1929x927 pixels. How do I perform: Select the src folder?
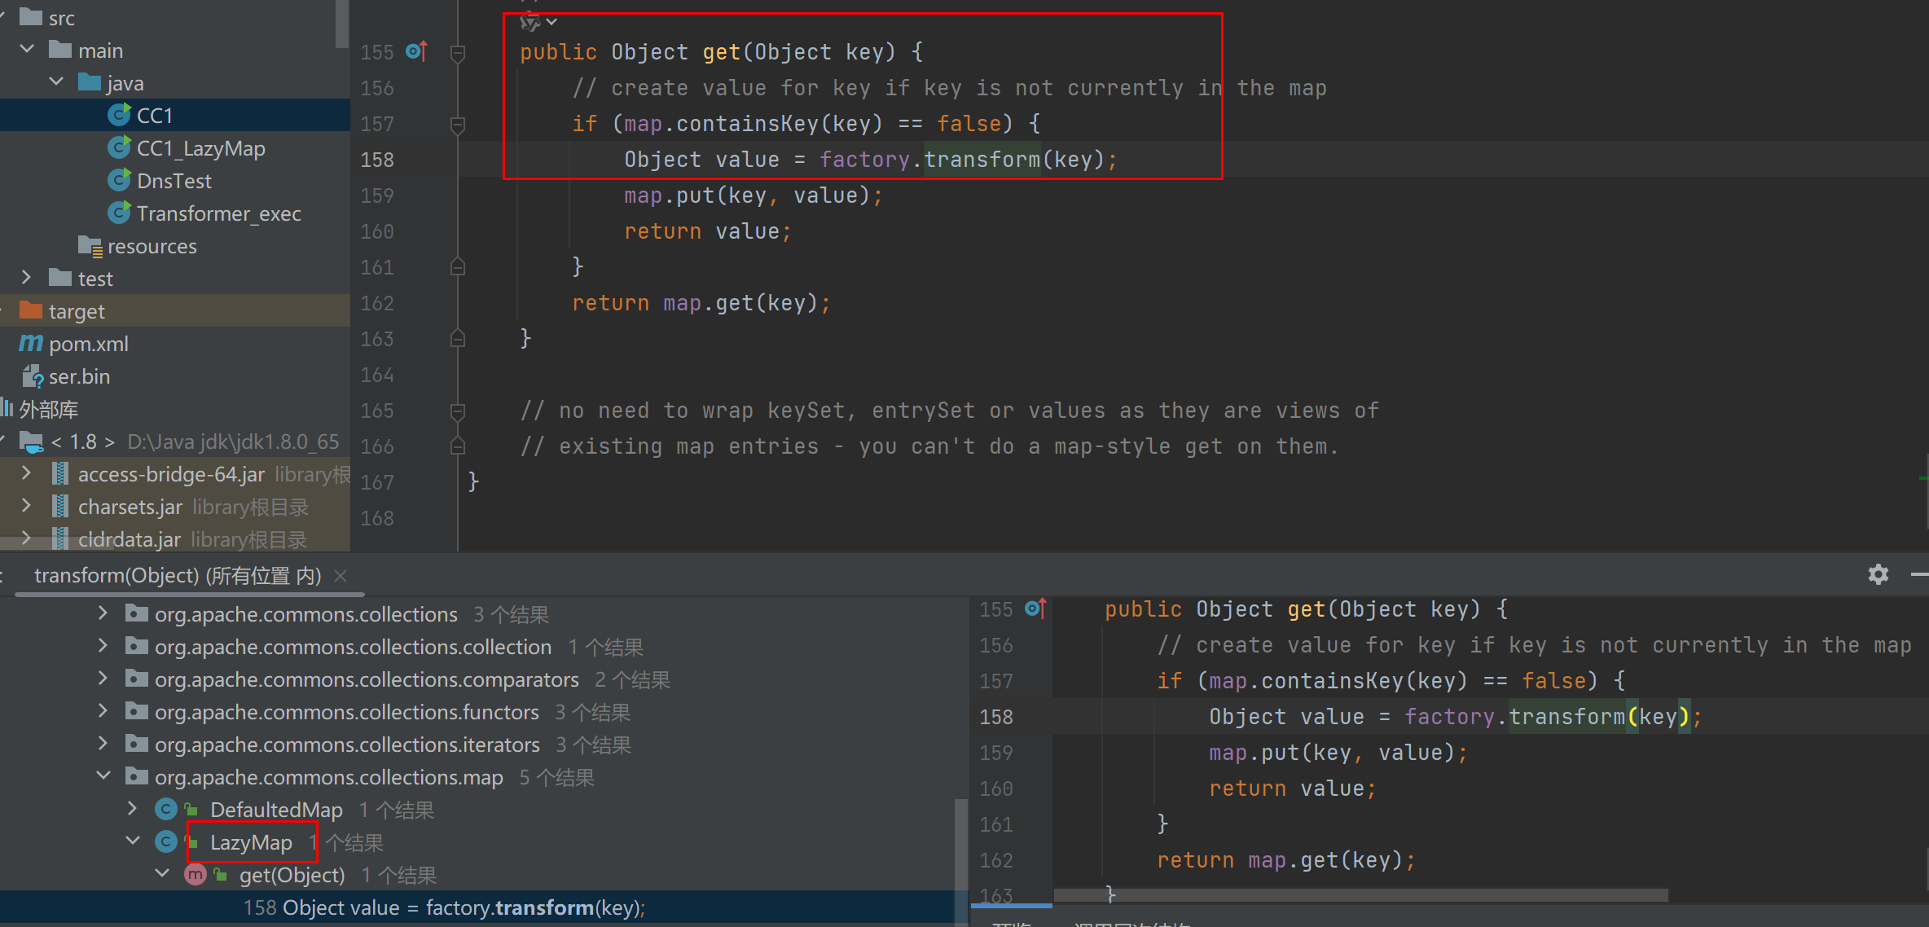(x=62, y=18)
